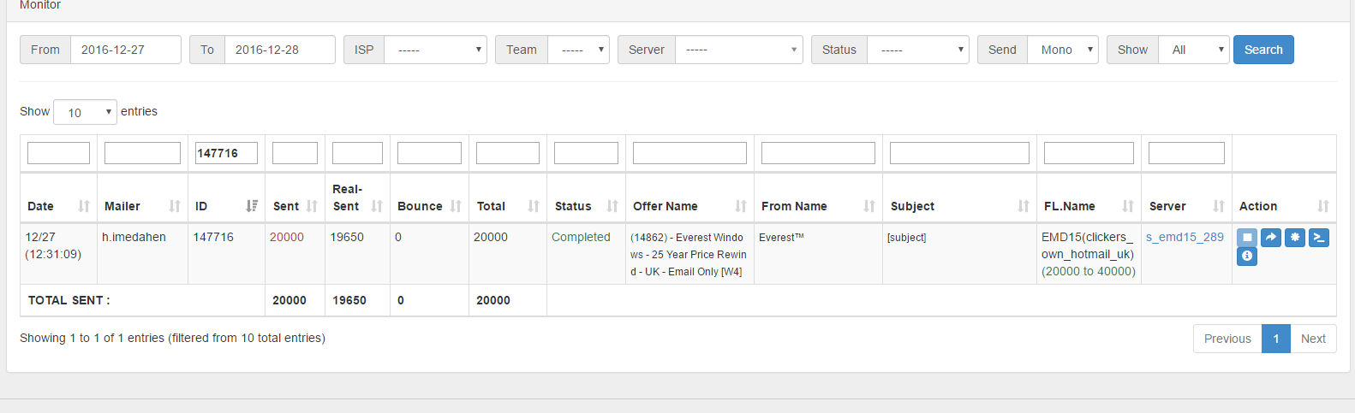Image resolution: width=1355 pixels, height=413 pixels.
Task: Sort by the Offer Name column header
Action: pos(689,206)
